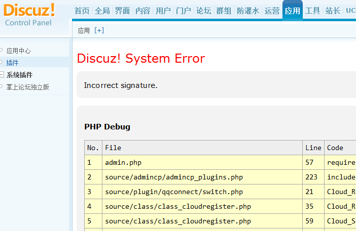The image size is (356, 231).
Task: Open the 论坛 menu tab
Action: pos(204,11)
